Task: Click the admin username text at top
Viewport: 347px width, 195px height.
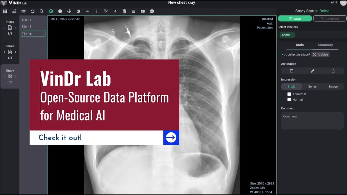Action: [334, 2]
